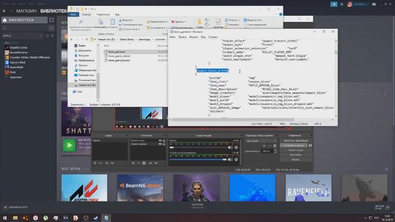
Task: Go back with Explorer navigation arrow
Action: coord(72,39)
